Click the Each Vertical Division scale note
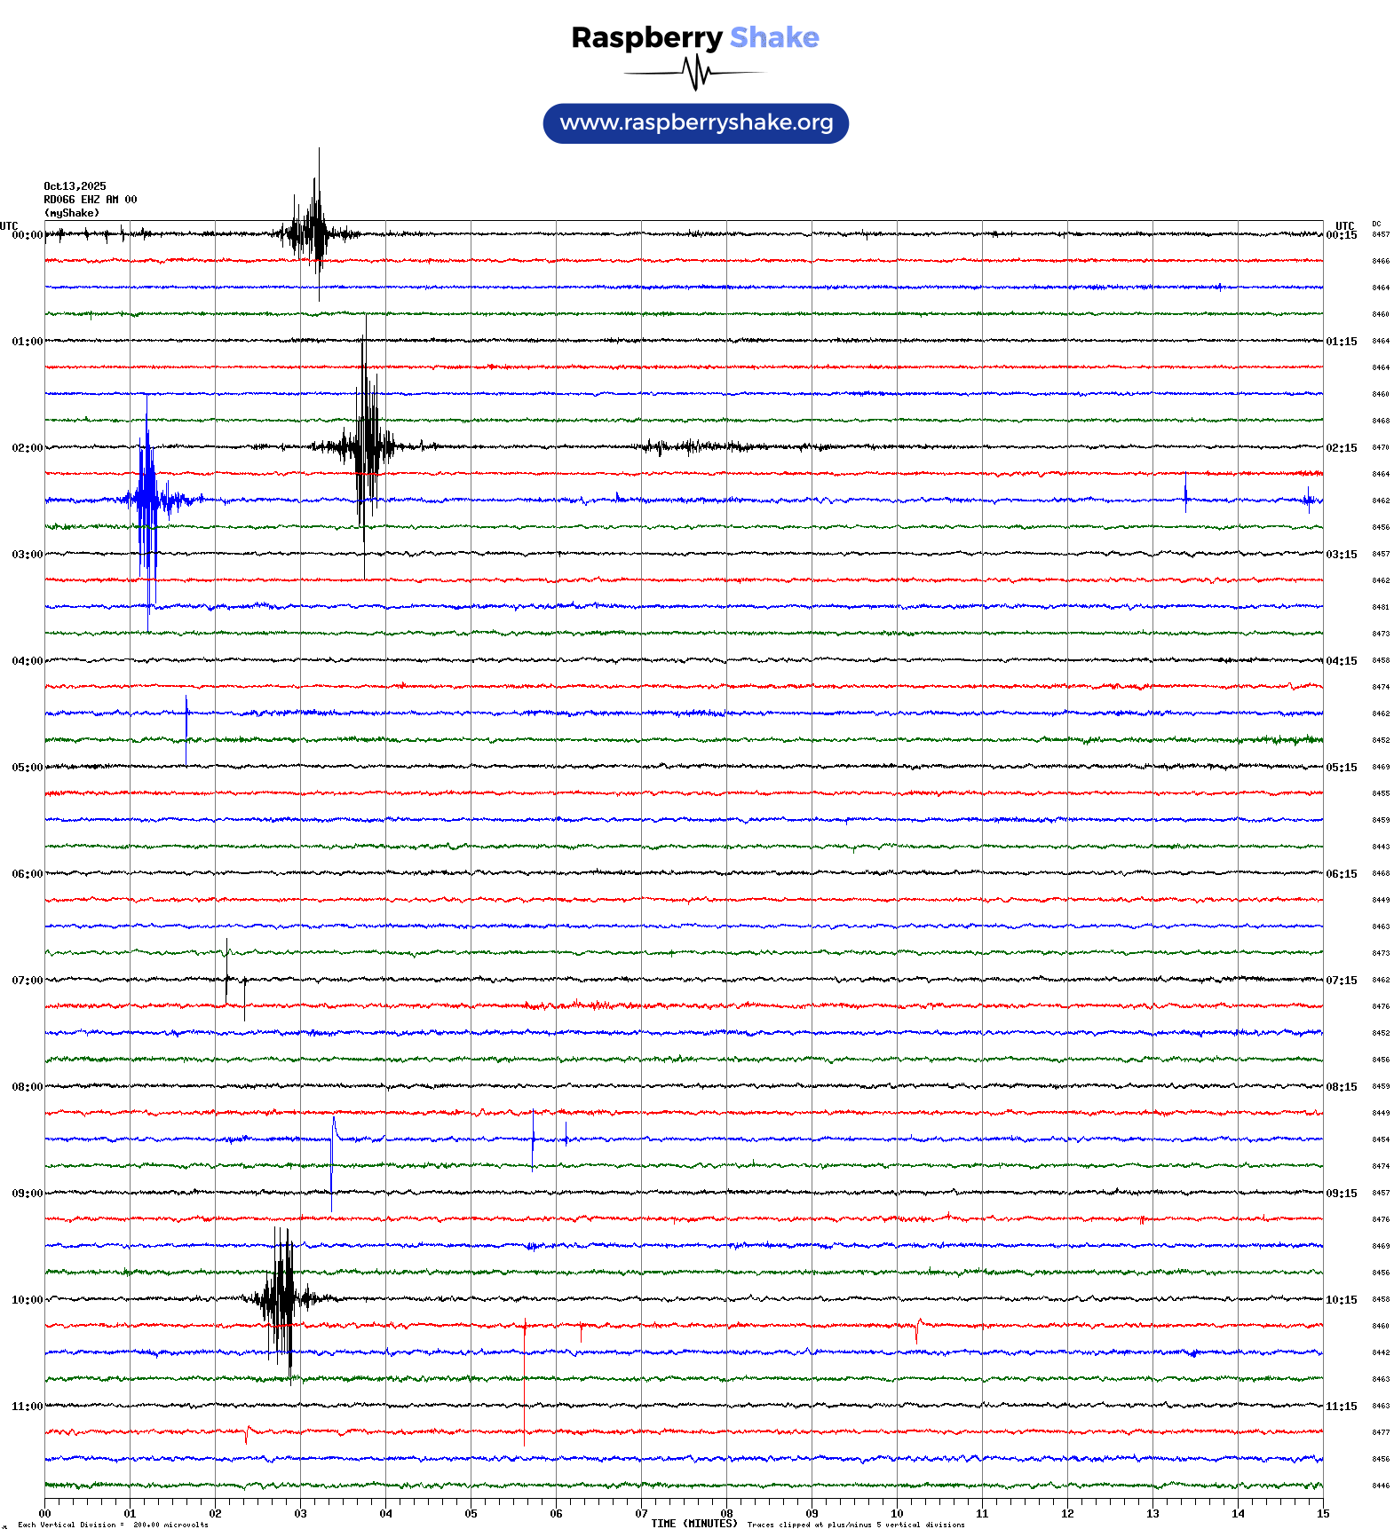Image resolution: width=1394 pixels, height=1537 pixels. point(113,1525)
